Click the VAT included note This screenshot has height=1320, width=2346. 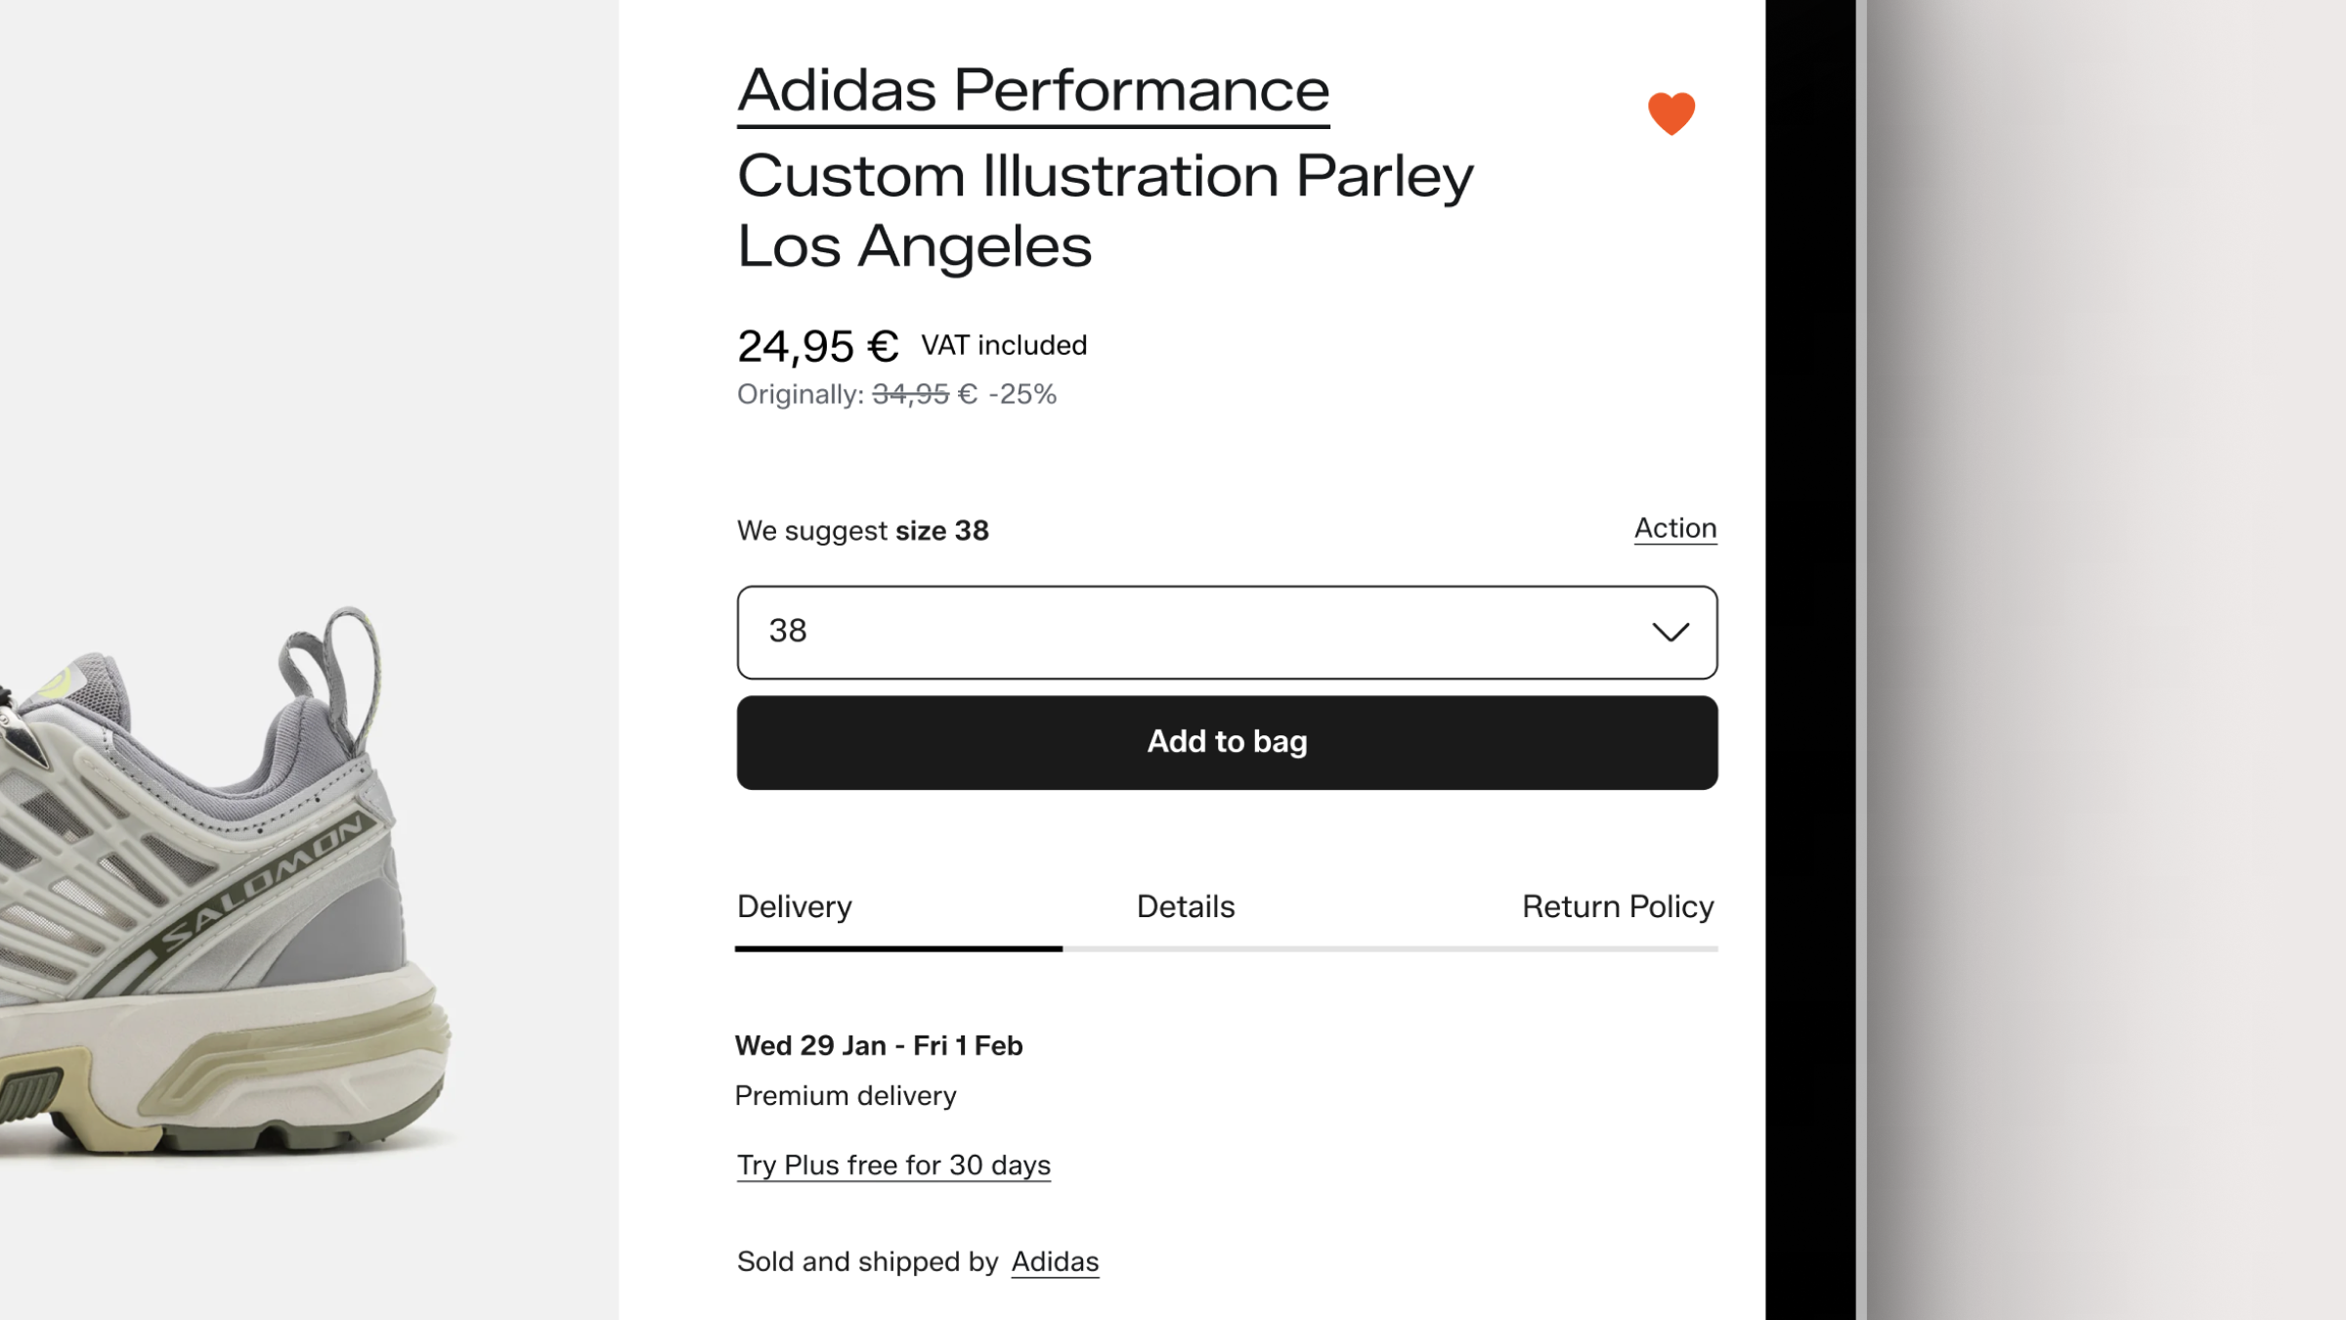1004,346
